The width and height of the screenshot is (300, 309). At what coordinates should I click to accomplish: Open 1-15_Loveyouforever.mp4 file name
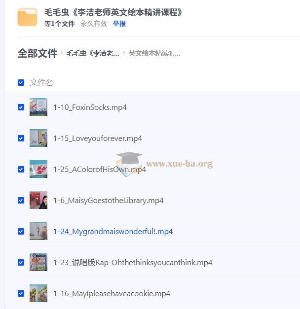[x=98, y=138]
